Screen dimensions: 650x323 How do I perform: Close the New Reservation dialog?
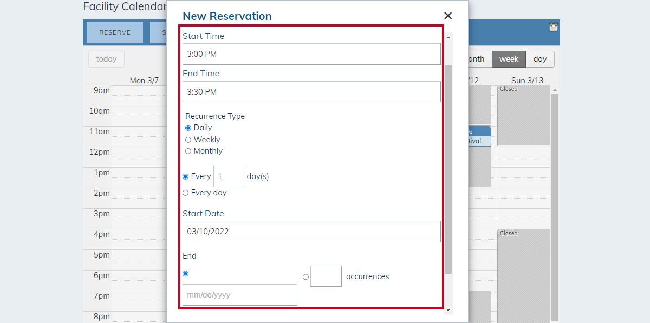pyautogui.click(x=447, y=16)
